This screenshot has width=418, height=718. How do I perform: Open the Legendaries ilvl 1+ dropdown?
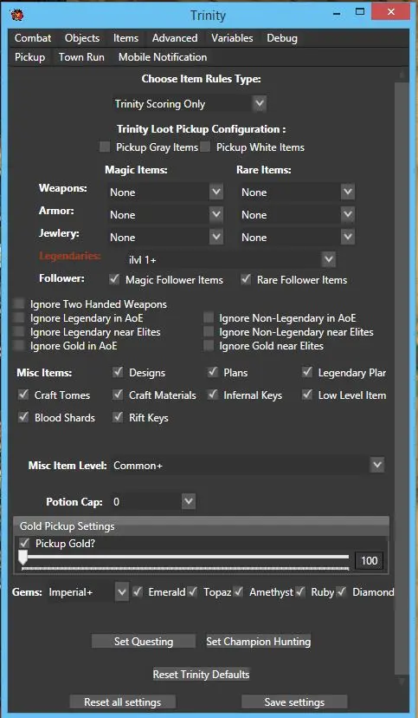231,259
